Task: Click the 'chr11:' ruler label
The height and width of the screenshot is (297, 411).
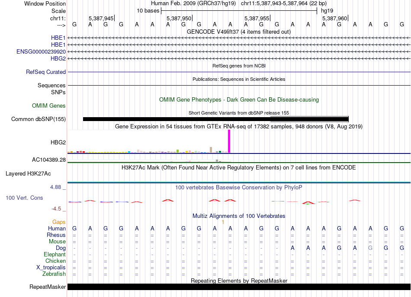Action: click(x=58, y=18)
